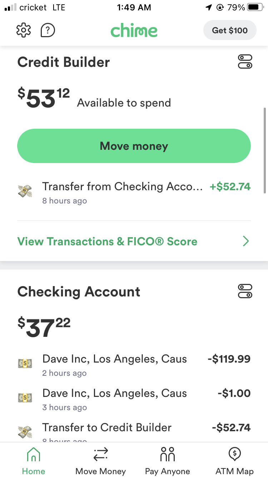Tap the Get $100 button
268x477 pixels.
[x=230, y=30]
